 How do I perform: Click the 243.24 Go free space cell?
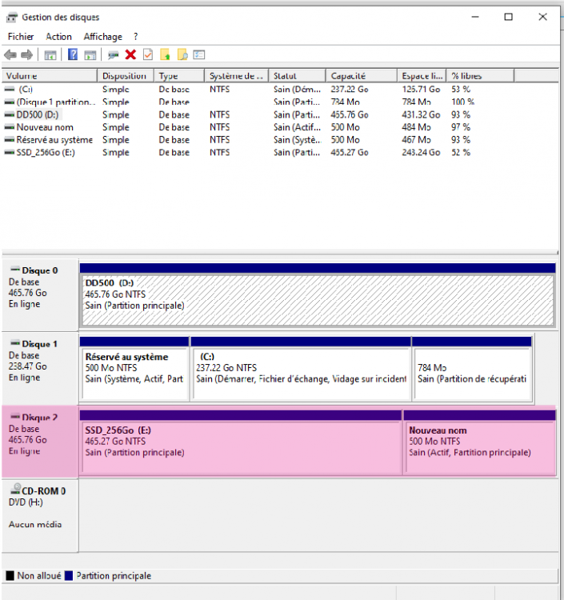(421, 152)
